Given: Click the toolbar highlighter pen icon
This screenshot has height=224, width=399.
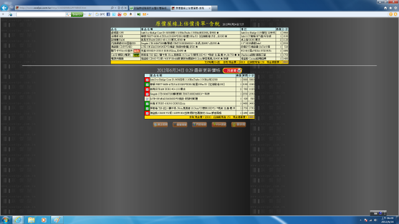Looking at the screenshot, I should 90,14.
